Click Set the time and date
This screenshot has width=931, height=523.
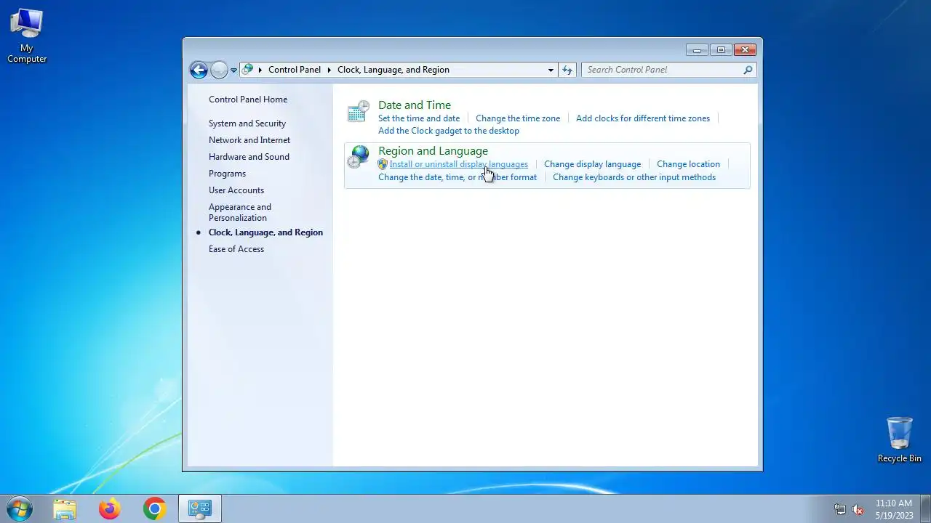click(x=419, y=118)
